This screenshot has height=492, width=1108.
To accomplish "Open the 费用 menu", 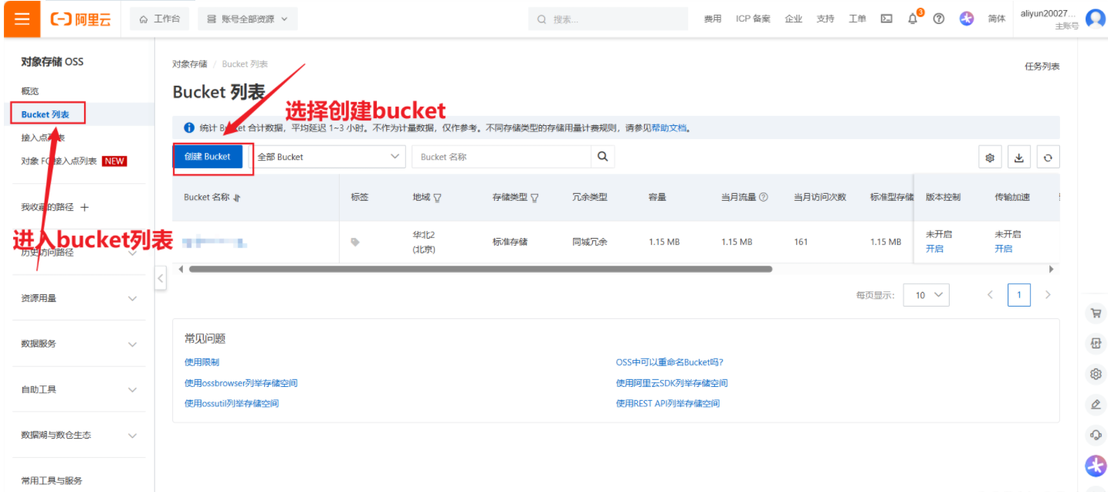I will tap(713, 19).
